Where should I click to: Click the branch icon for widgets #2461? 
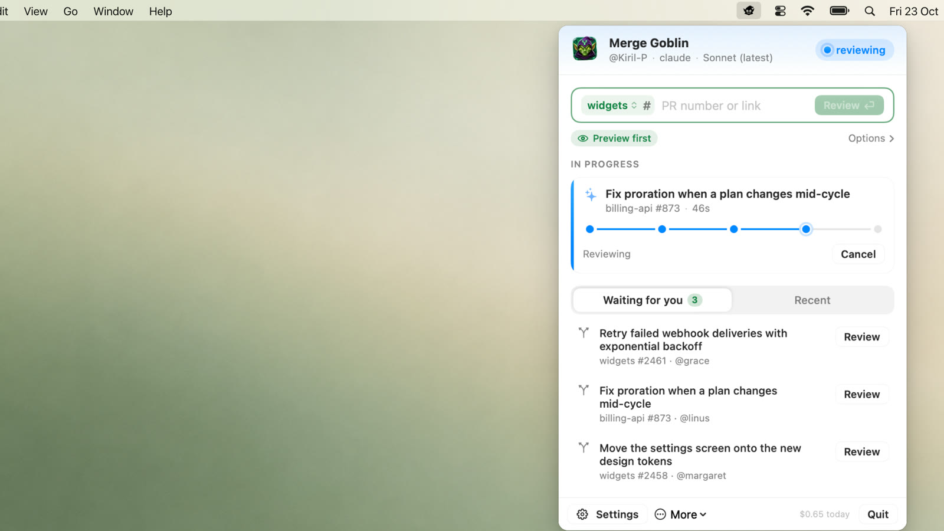(584, 333)
